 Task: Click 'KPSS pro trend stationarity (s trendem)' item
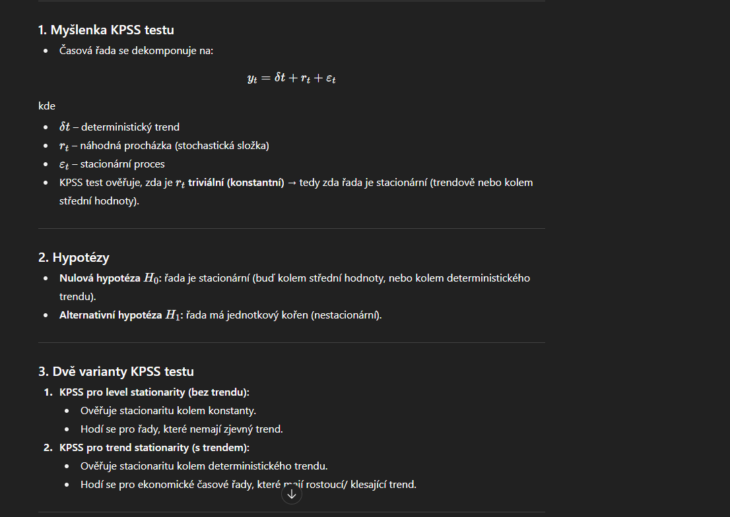[154, 448]
